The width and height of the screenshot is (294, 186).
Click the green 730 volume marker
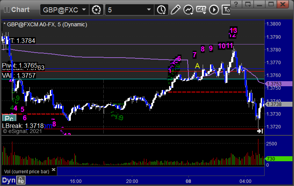coord(279,159)
